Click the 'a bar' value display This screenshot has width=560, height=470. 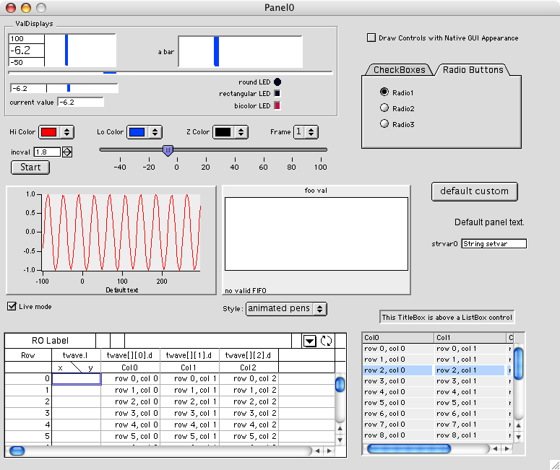pyautogui.click(x=241, y=52)
